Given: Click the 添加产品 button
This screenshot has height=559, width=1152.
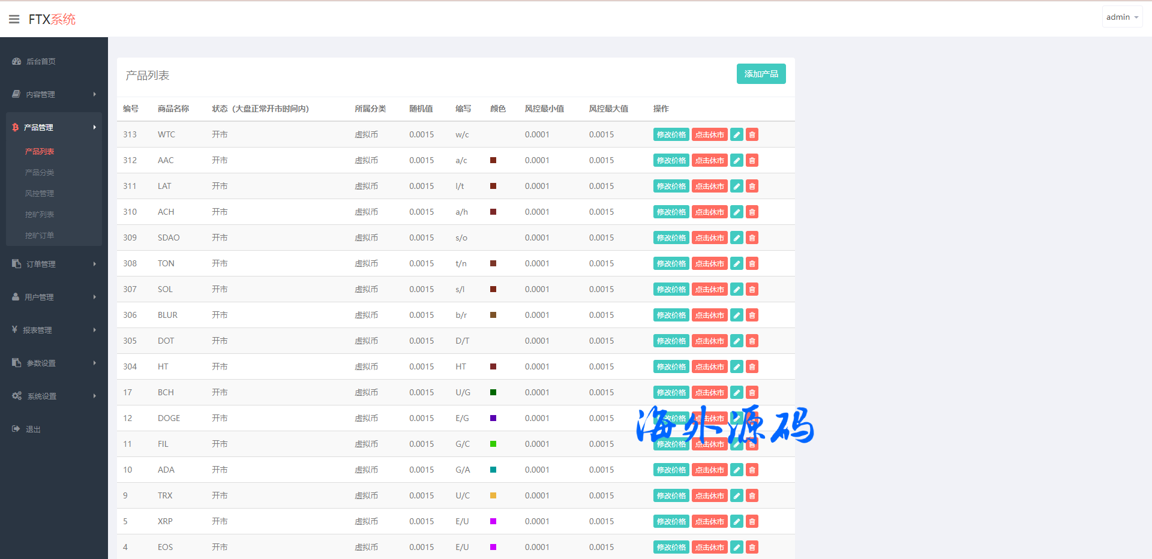Looking at the screenshot, I should 761,74.
